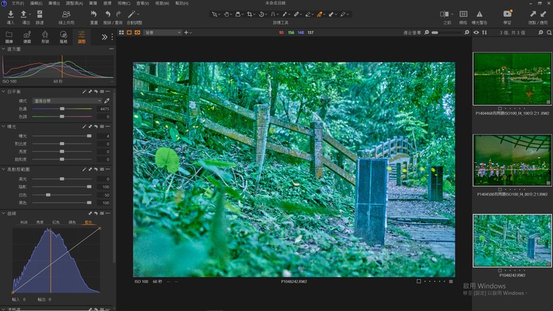Collapse the Histogram (直方圖) panel
The image size is (553, 311).
pyautogui.click(x=4, y=49)
